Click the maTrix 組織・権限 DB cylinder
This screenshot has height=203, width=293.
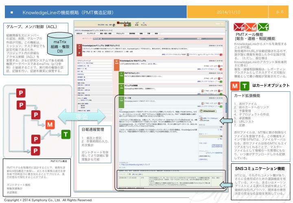pyautogui.click(x=60, y=46)
